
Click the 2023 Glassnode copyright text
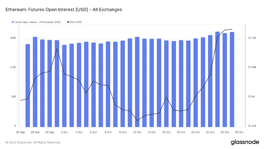(33, 143)
